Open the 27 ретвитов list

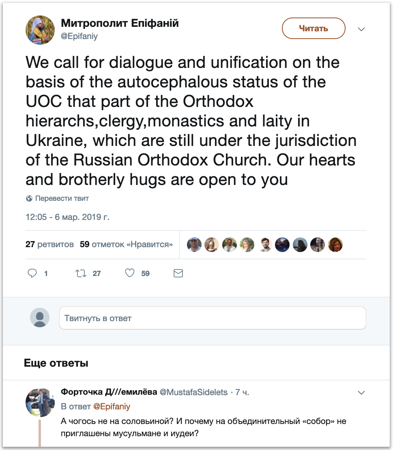(x=49, y=245)
